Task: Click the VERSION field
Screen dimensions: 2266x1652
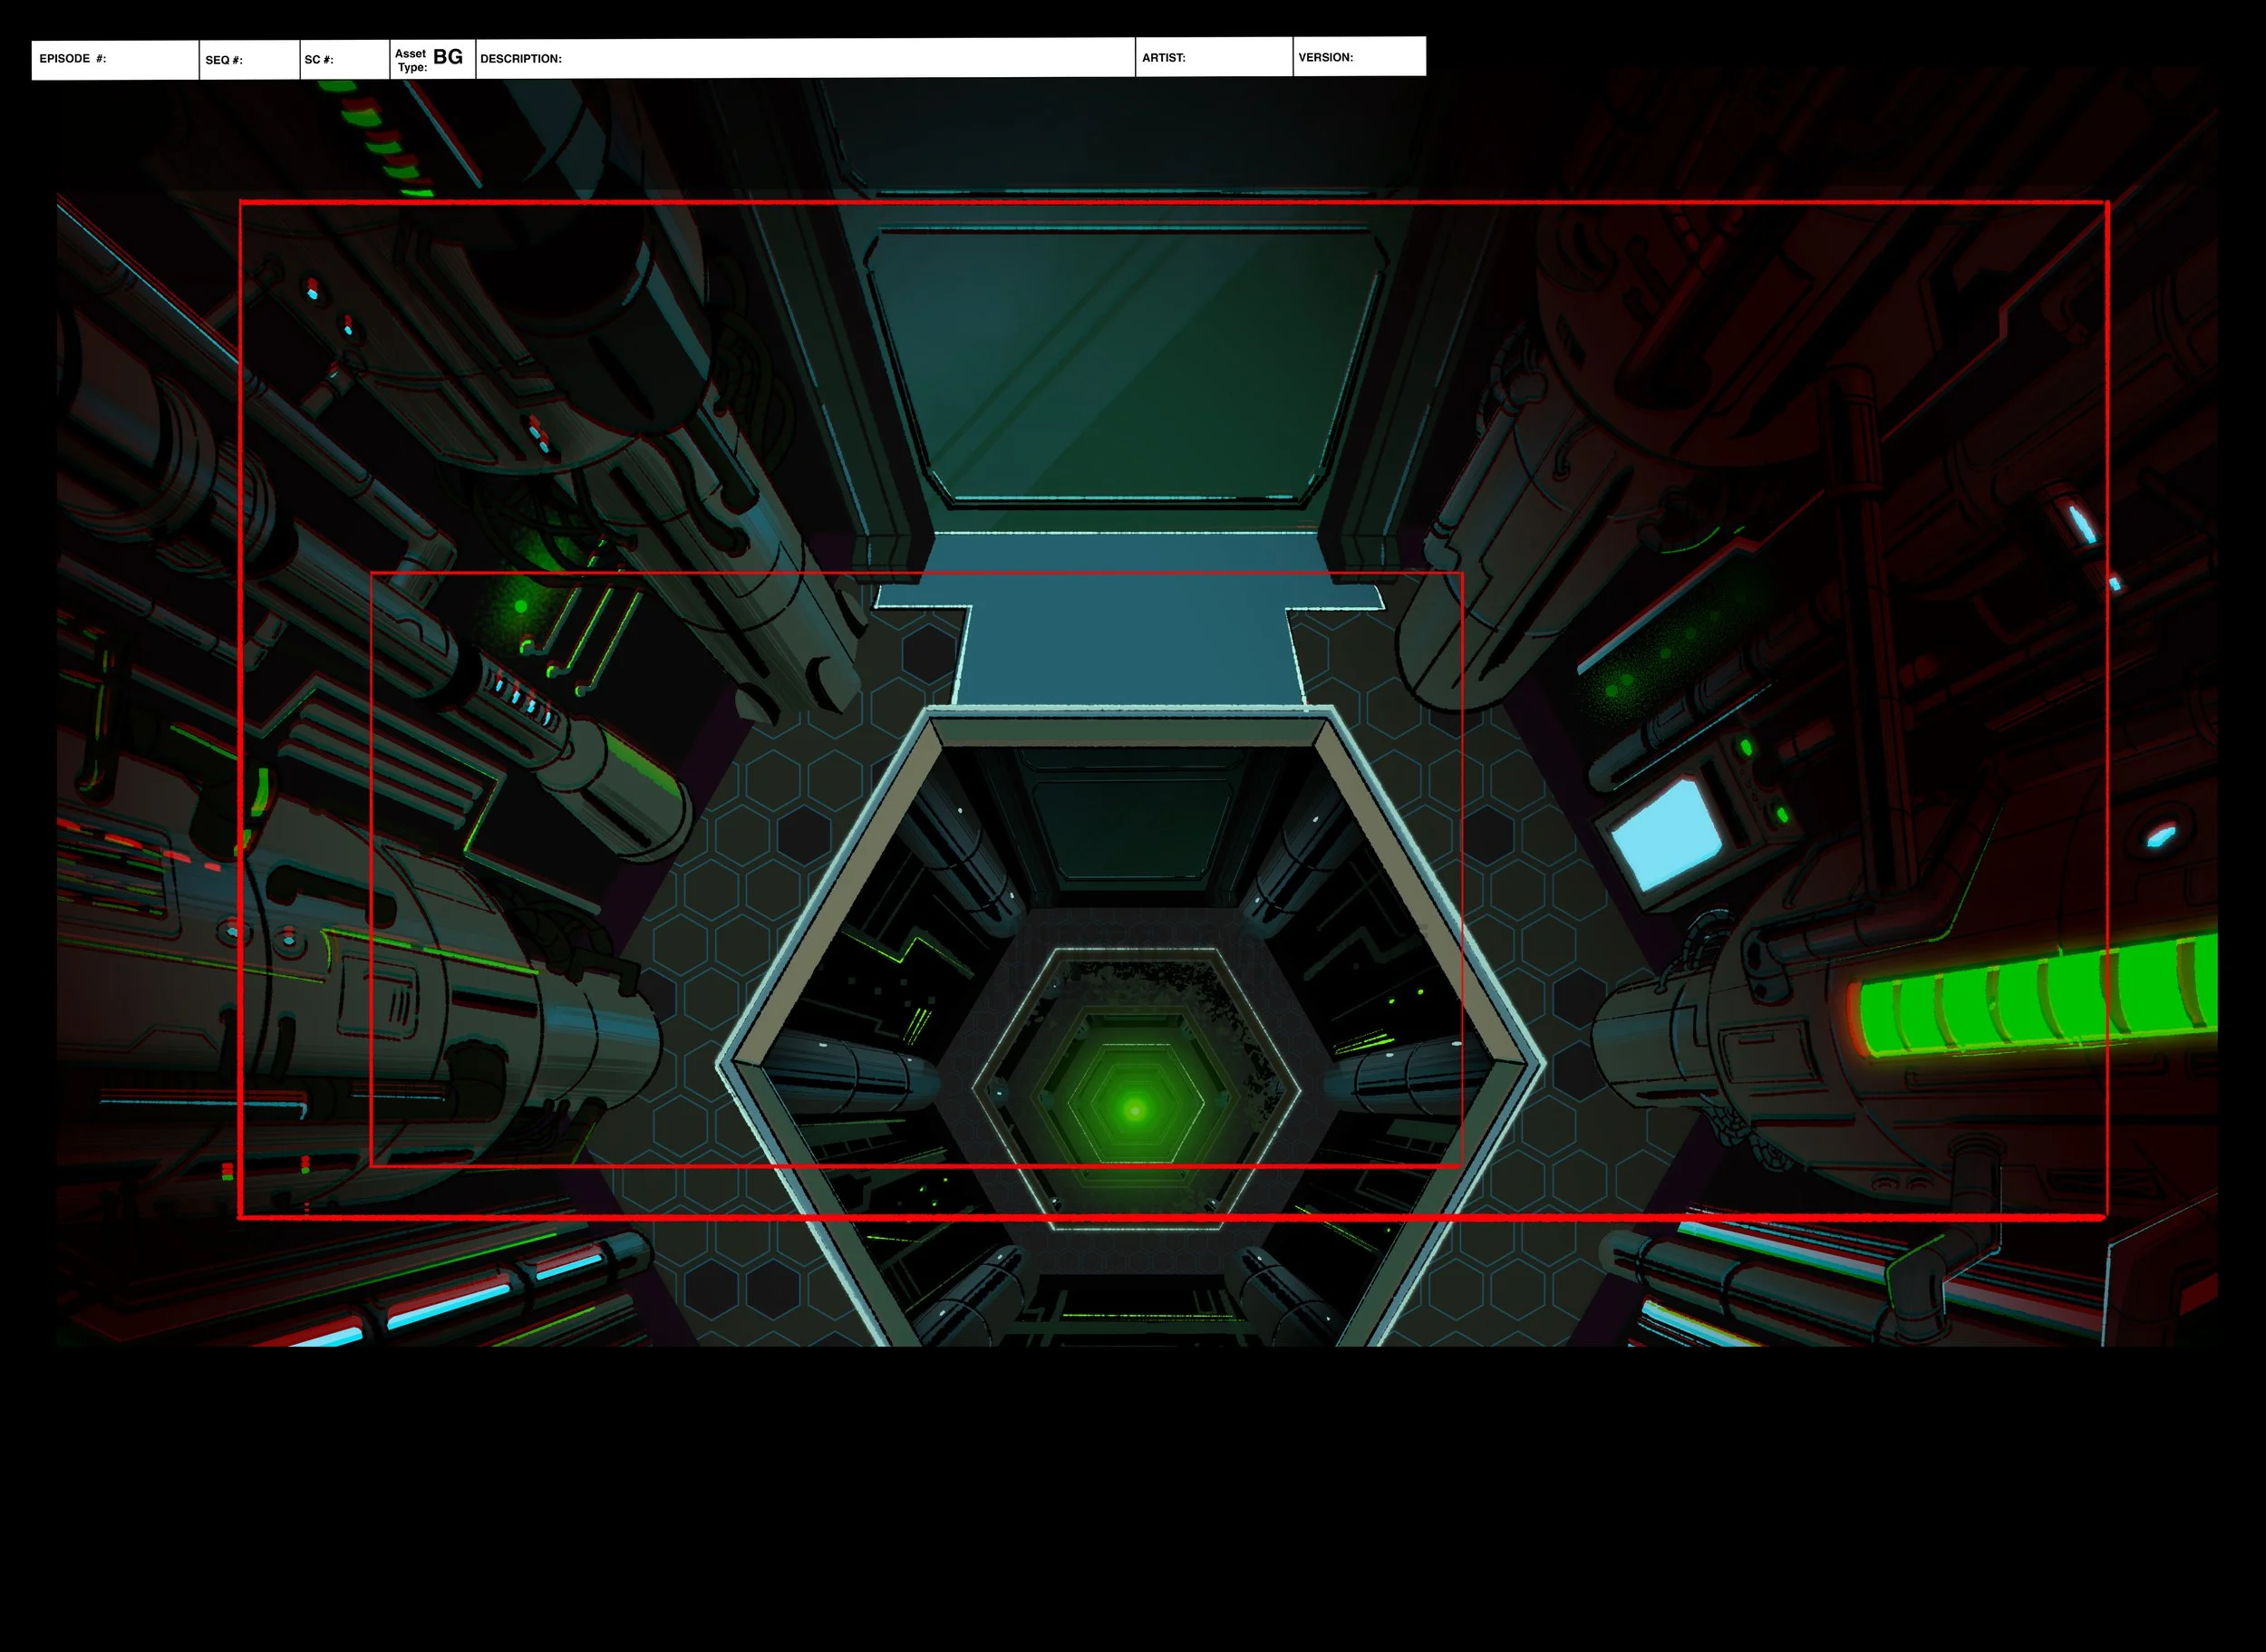Action: (1358, 57)
